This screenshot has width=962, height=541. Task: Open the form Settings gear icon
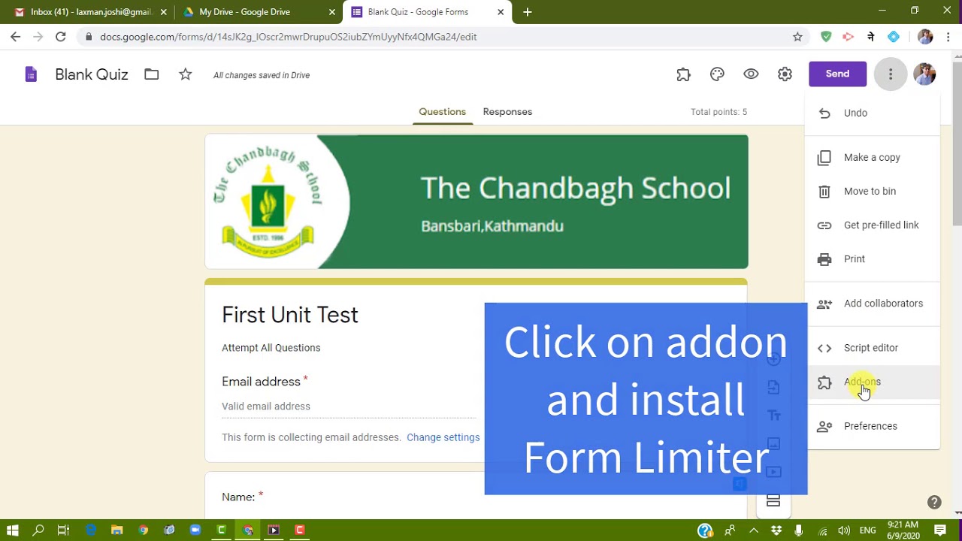pyautogui.click(x=785, y=74)
